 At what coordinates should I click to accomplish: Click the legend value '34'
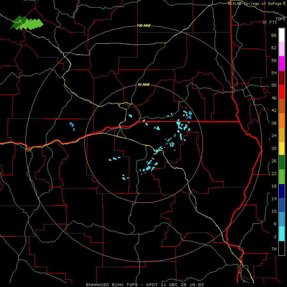coord(274,136)
